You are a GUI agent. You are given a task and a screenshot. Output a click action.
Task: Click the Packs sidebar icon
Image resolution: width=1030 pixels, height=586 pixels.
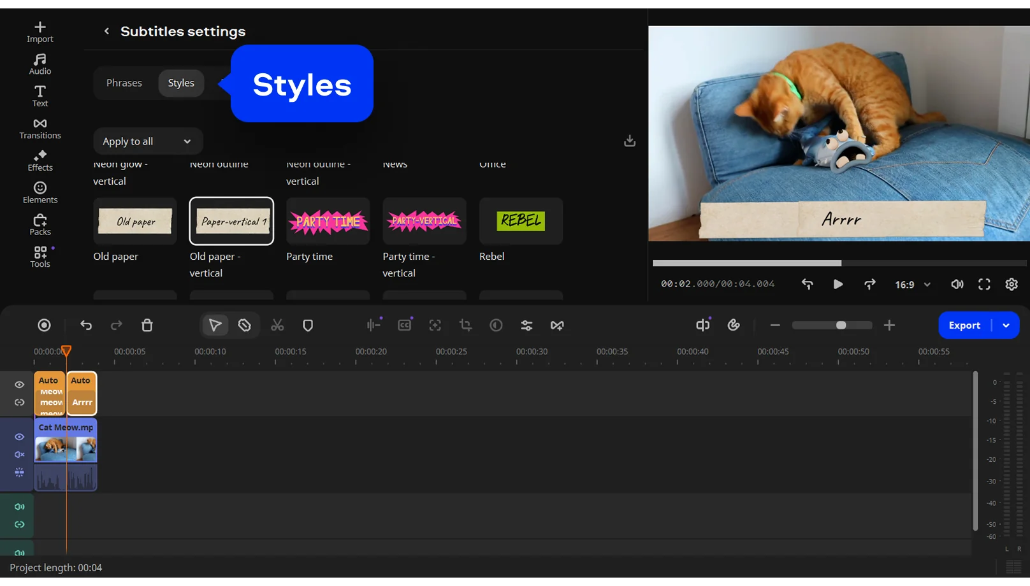[40, 225]
